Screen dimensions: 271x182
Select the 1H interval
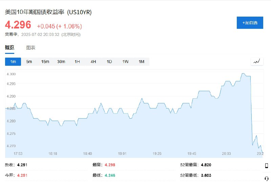coord(77,62)
